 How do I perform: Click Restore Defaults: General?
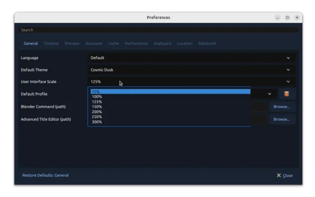tap(45, 175)
